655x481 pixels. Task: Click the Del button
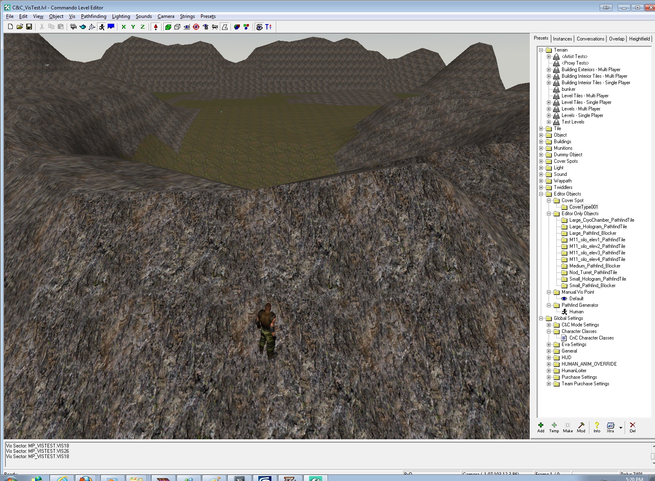point(632,427)
